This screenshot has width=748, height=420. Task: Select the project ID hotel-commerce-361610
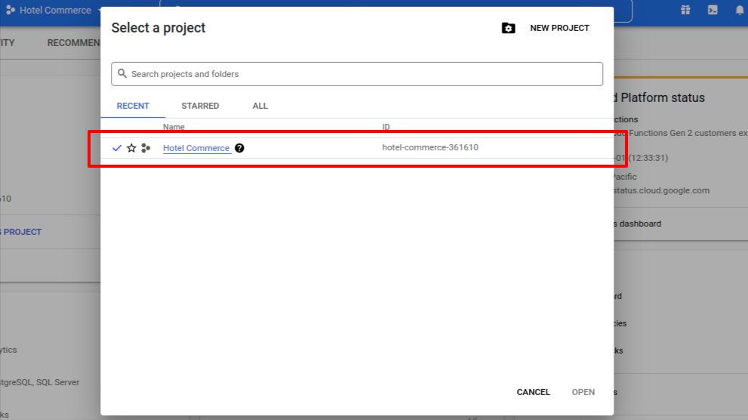pos(430,147)
